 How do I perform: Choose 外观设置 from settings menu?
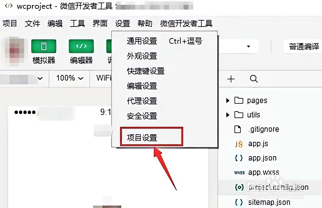(x=164, y=56)
